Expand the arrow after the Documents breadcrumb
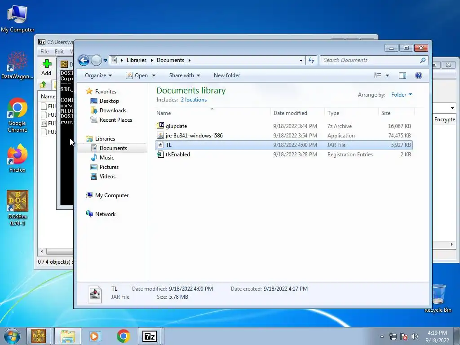The height and width of the screenshot is (345, 460). pos(189,61)
